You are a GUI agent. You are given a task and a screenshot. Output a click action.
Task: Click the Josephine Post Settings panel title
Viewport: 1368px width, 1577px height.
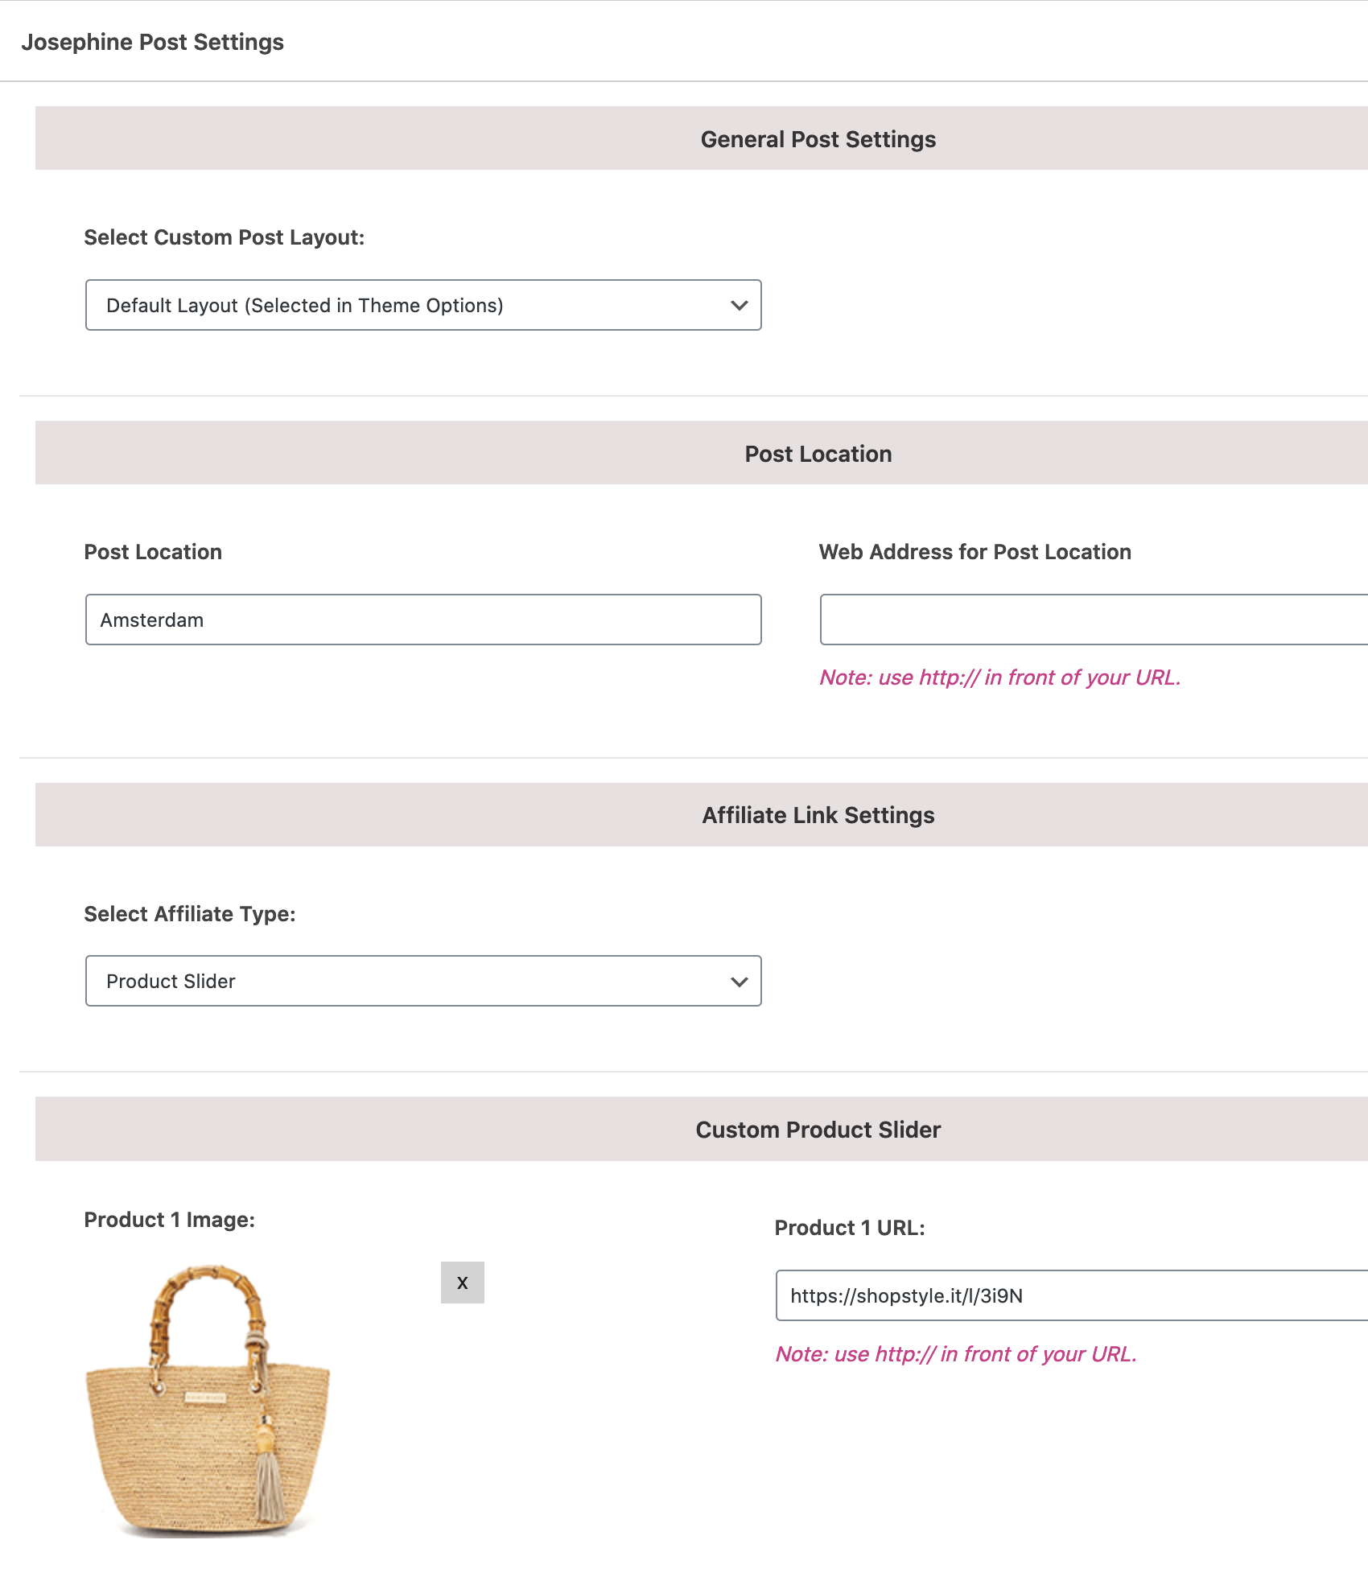[153, 42]
